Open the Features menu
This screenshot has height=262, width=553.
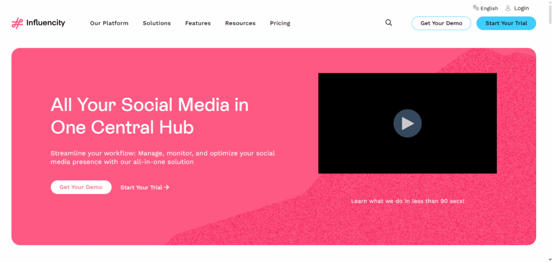coord(198,23)
